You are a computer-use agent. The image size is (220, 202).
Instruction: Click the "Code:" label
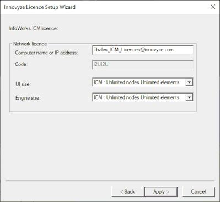(22, 64)
